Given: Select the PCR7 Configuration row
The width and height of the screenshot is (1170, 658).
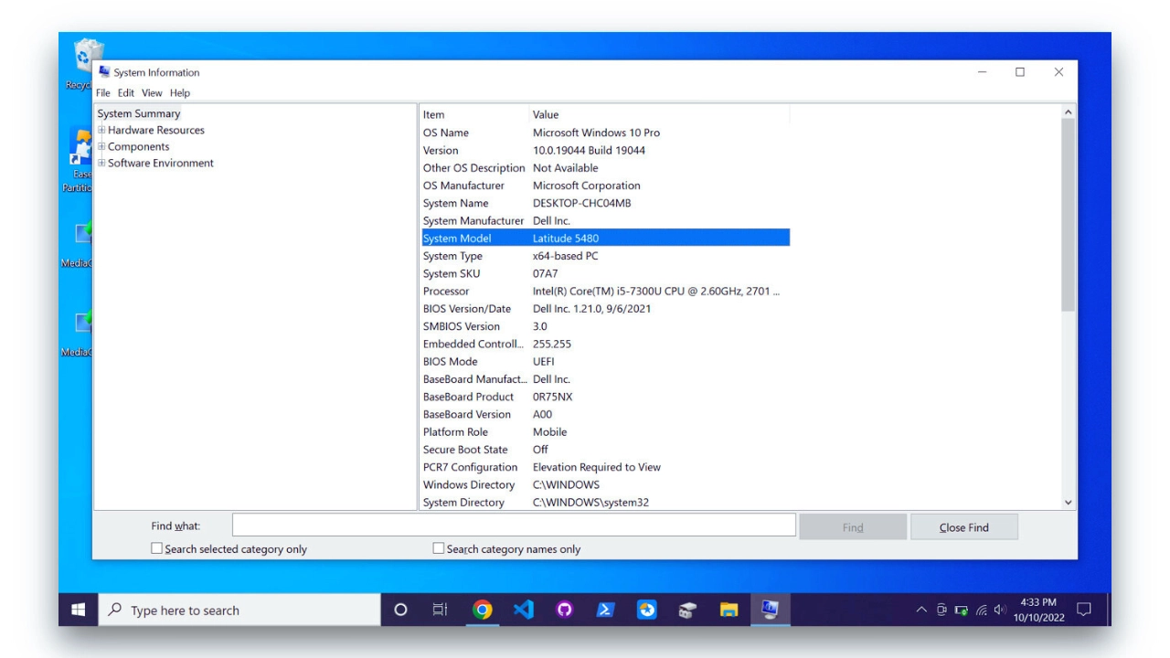Looking at the screenshot, I should point(605,467).
